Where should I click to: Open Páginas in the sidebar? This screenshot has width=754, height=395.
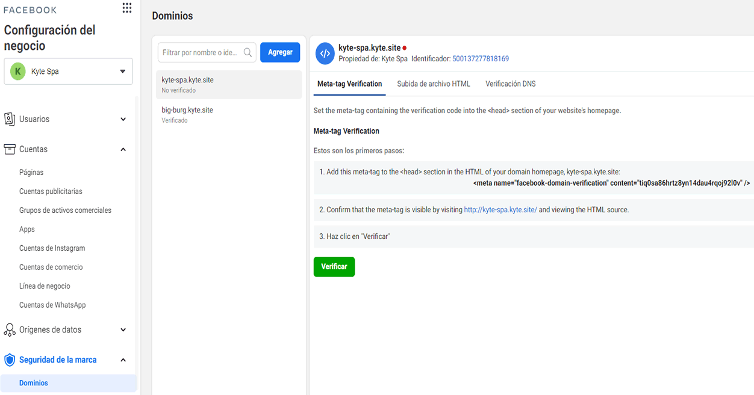pos(31,172)
